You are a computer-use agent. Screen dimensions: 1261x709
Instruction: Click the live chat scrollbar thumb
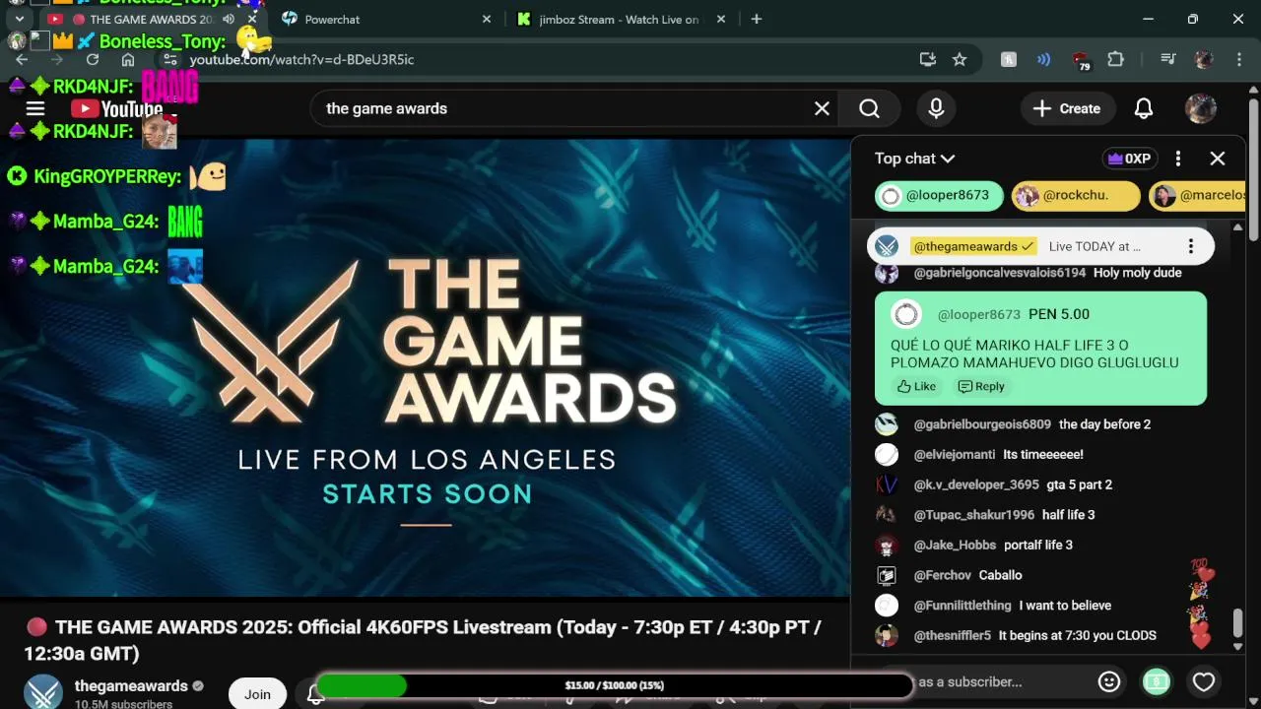[1238, 623]
